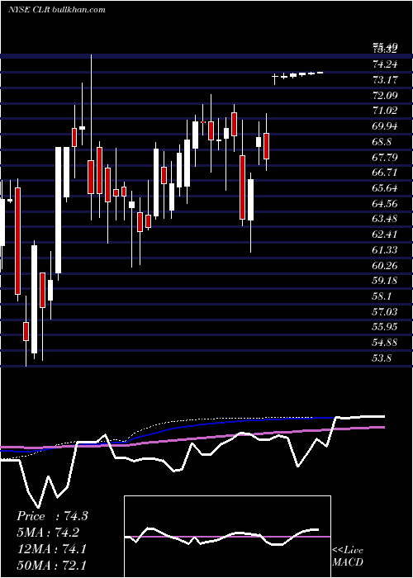
Task: Select the 60.26 price axis label
Action: (x=386, y=265)
